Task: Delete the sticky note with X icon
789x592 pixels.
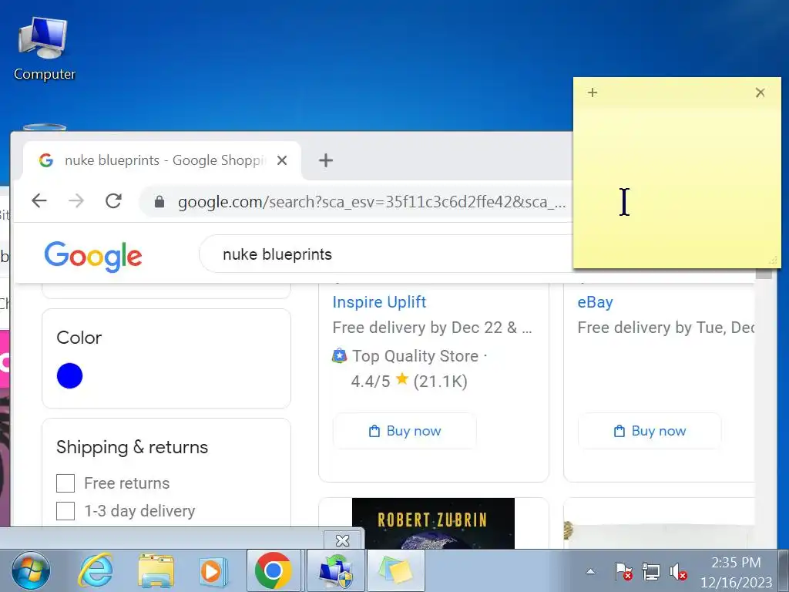Action: 760,92
